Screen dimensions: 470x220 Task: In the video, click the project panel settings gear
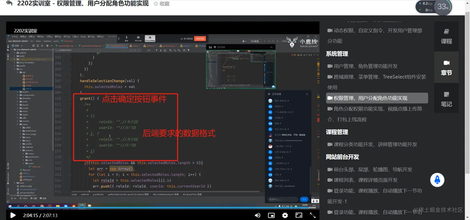point(47,46)
